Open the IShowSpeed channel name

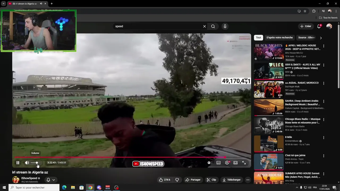pos(29,178)
